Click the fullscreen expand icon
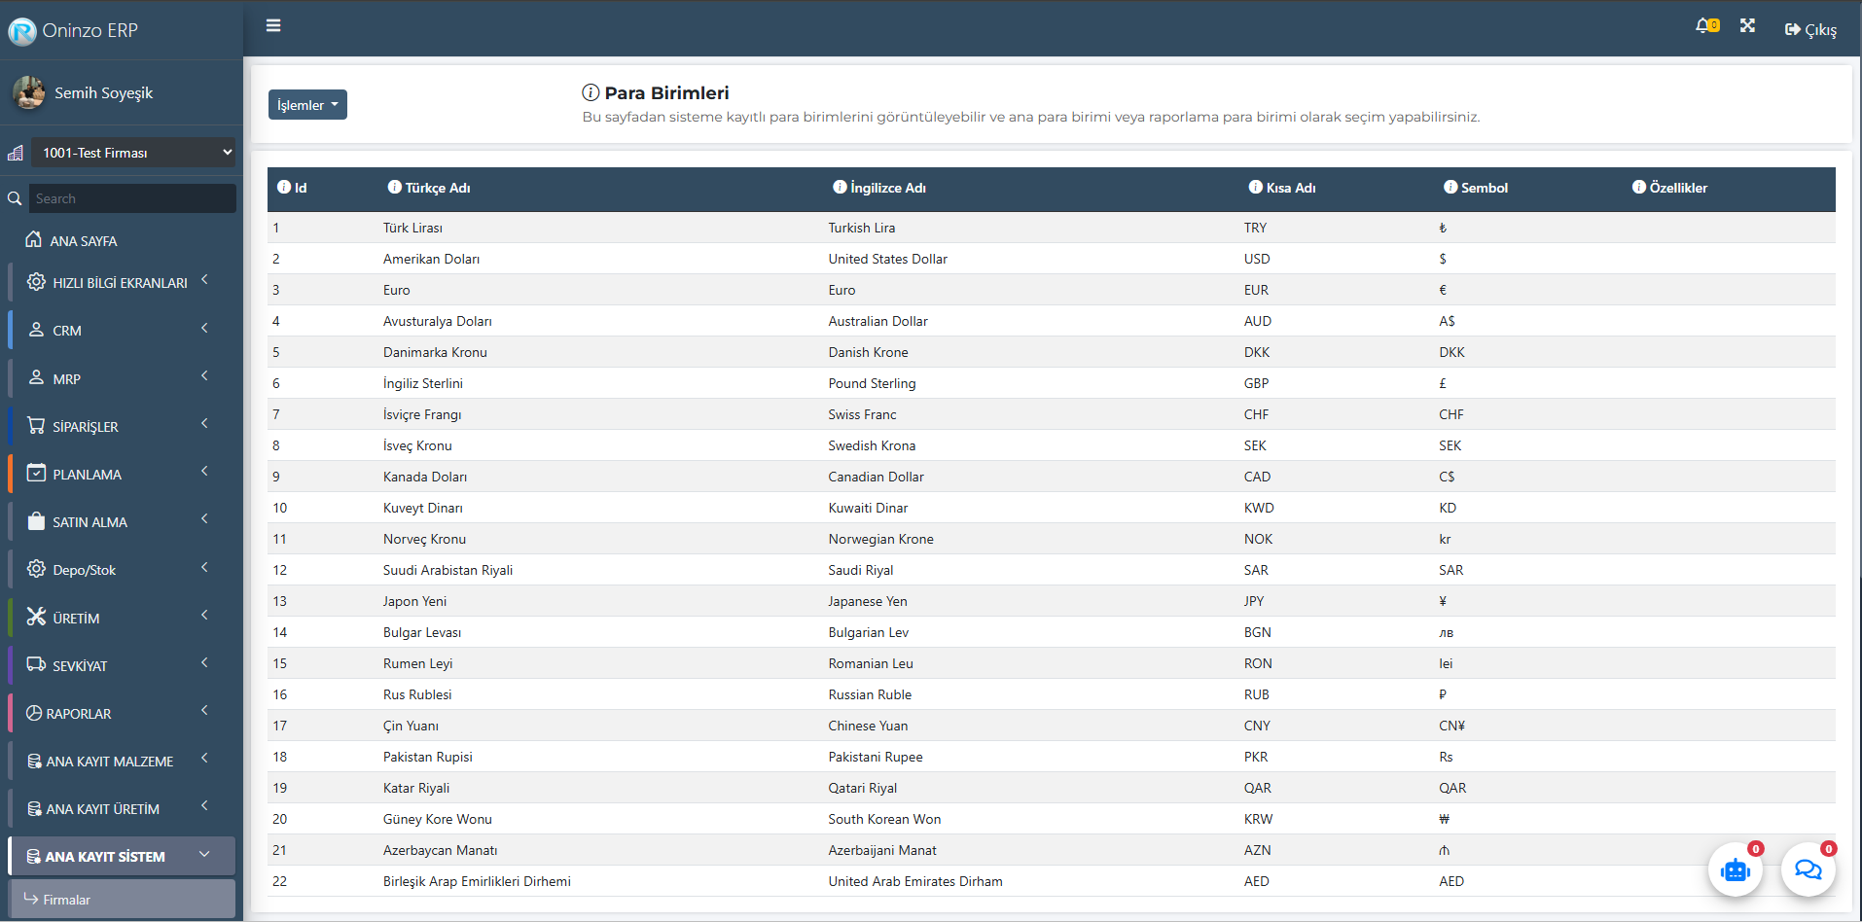1862x922 pixels. (x=1747, y=26)
